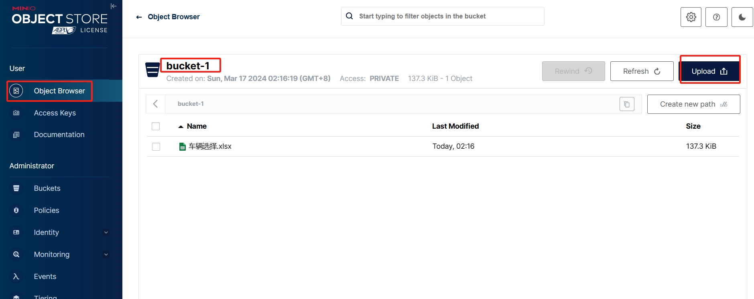
Task: Open settings gear icon
Action: click(x=691, y=17)
